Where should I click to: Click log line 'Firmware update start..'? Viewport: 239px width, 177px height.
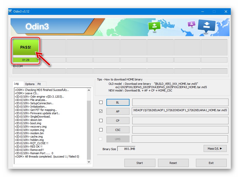pyautogui.click(x=37, y=113)
